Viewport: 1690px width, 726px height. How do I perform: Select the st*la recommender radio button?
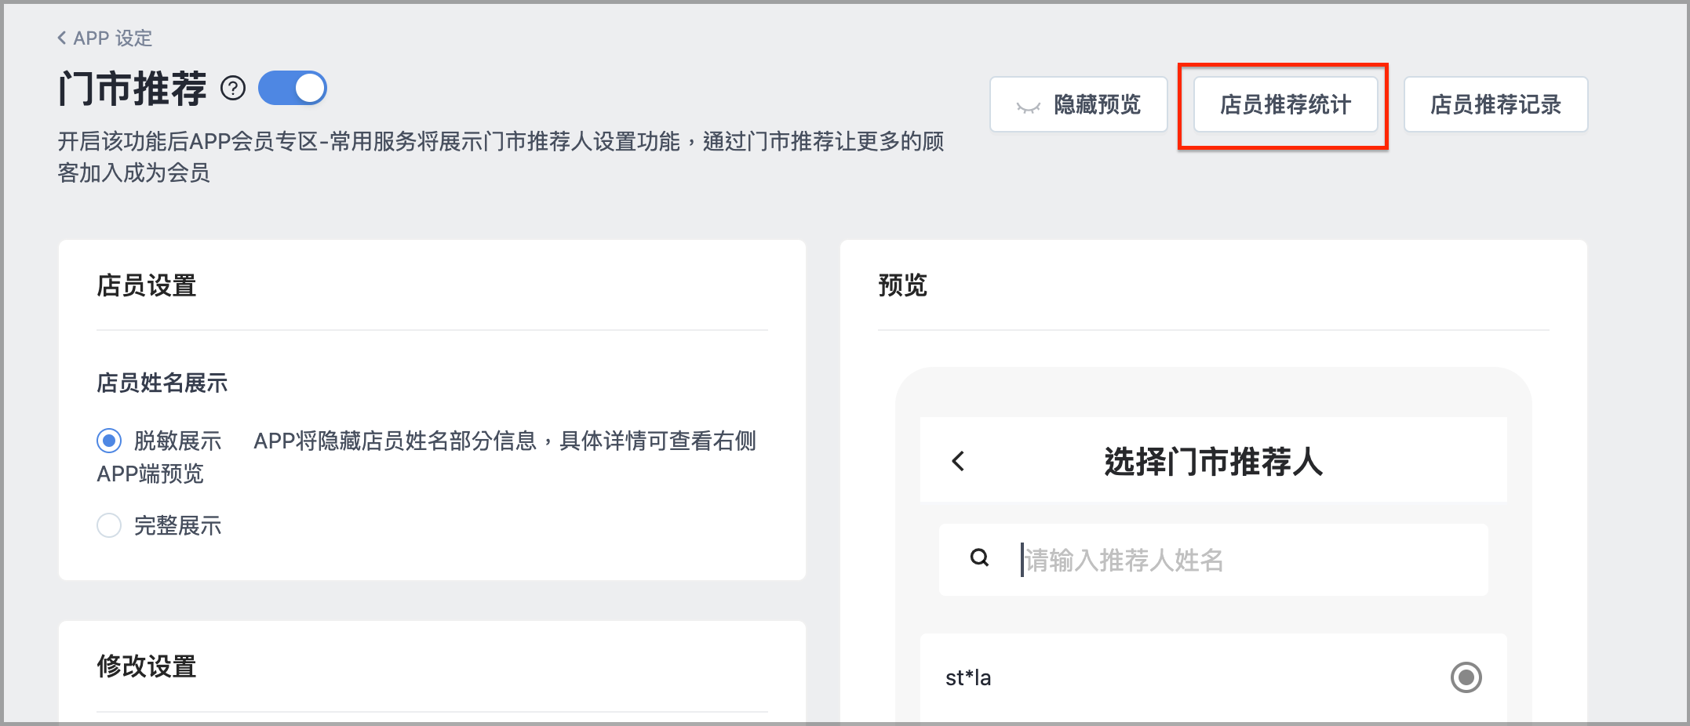click(x=1466, y=677)
